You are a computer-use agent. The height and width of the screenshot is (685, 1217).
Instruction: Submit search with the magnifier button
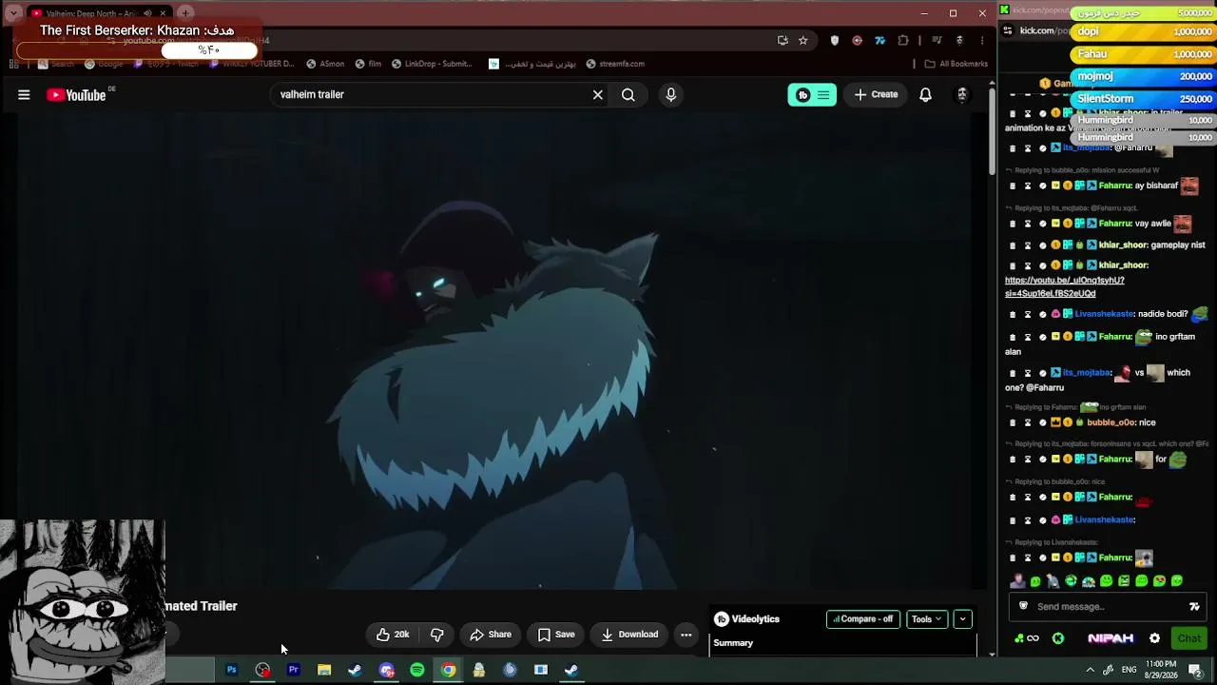[628, 95]
